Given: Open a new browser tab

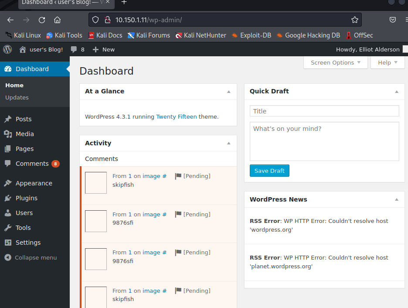Looking at the screenshot, I should click(124, 2).
